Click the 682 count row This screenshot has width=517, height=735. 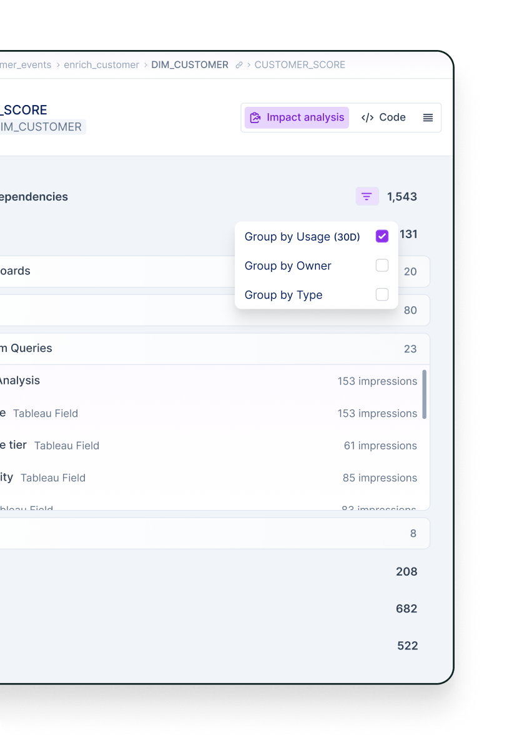[x=406, y=609]
